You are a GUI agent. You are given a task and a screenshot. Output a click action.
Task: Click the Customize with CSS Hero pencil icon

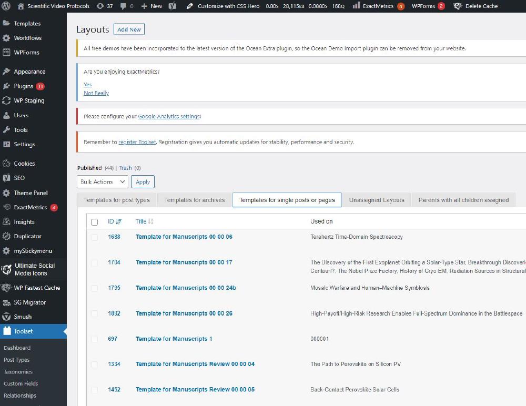tap(189, 6)
